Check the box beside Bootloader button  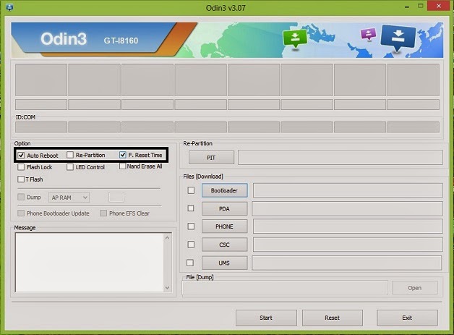pos(191,190)
